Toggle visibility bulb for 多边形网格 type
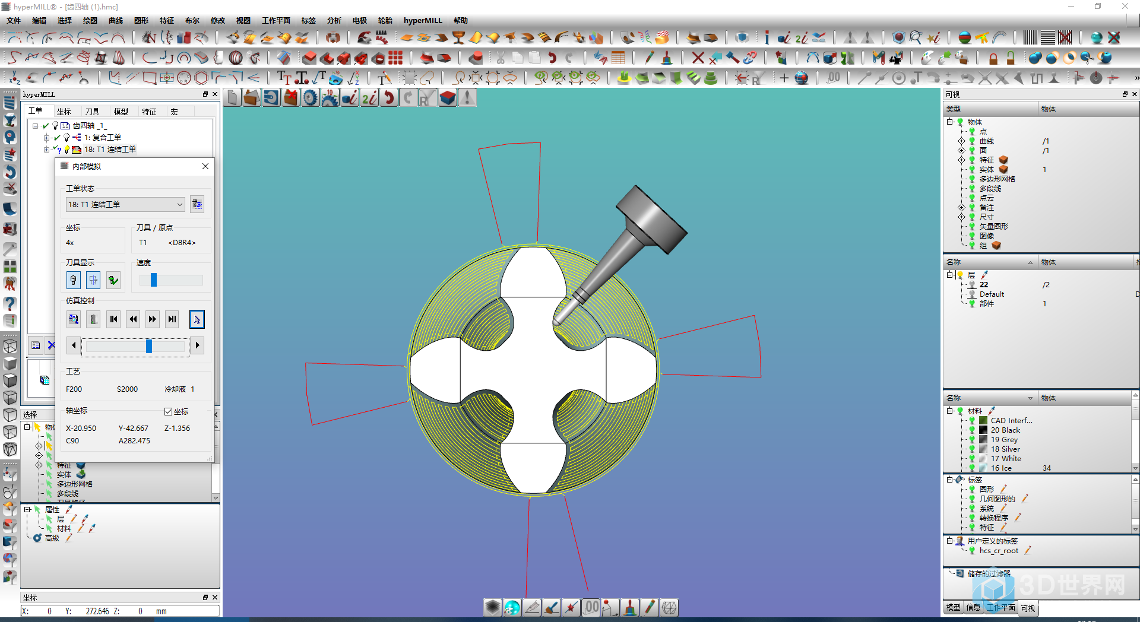The height and width of the screenshot is (622, 1140). tap(972, 179)
